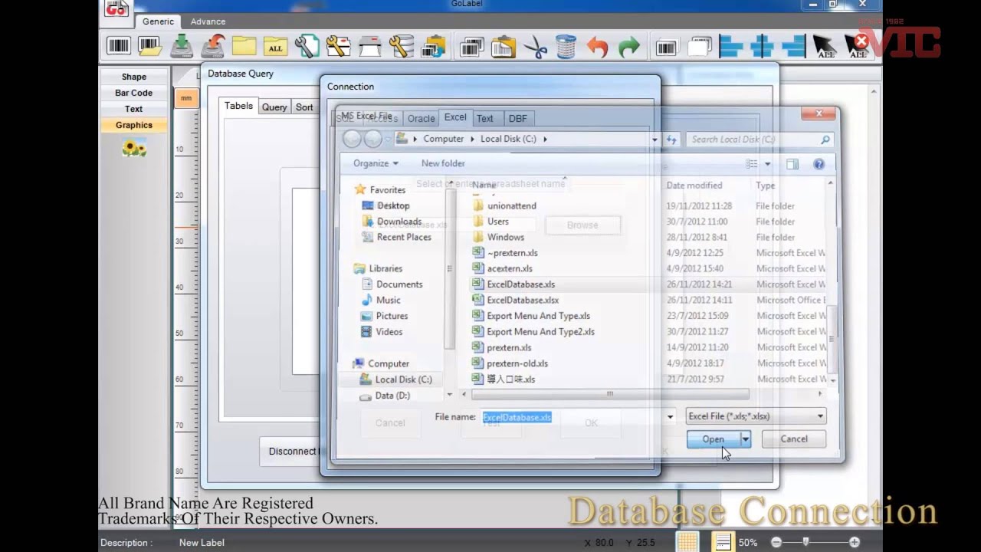The height and width of the screenshot is (552, 981).
Task: Click the zoom in plus button
Action: coord(854,542)
